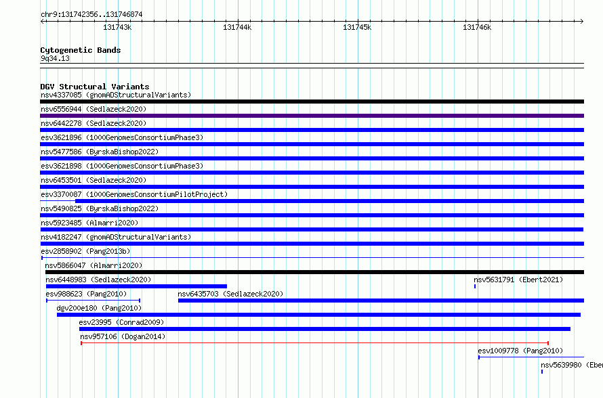Click nsv5631791 (Ebert2021) label
This screenshot has width=603, height=398.
point(518,280)
